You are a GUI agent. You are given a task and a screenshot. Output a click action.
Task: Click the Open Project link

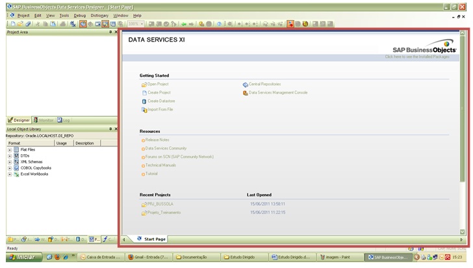pos(158,84)
